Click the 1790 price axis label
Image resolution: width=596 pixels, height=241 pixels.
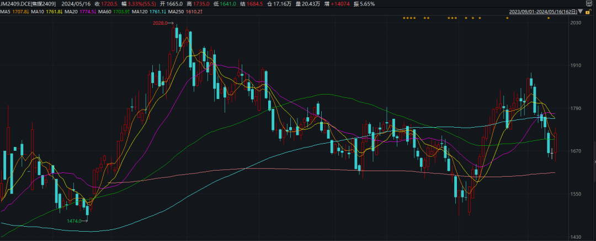(x=577, y=108)
